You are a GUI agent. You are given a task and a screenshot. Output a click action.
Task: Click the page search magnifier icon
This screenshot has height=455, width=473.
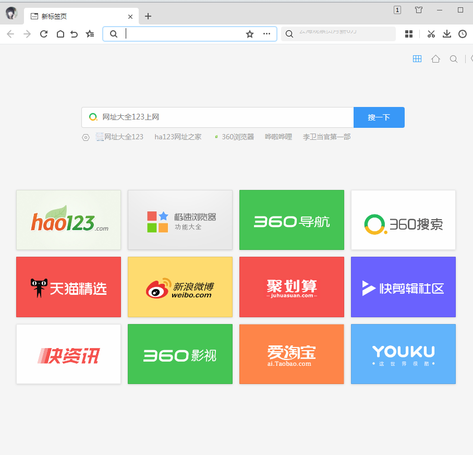click(454, 59)
